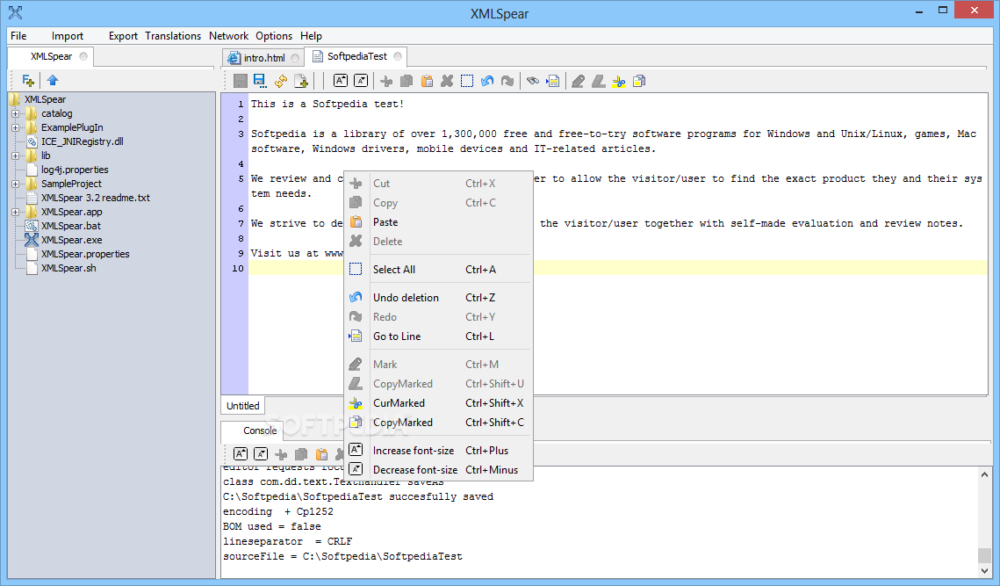Open the Help menu
The height and width of the screenshot is (586, 1000).
[311, 36]
